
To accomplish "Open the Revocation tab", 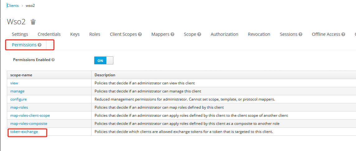I will (259, 34).
